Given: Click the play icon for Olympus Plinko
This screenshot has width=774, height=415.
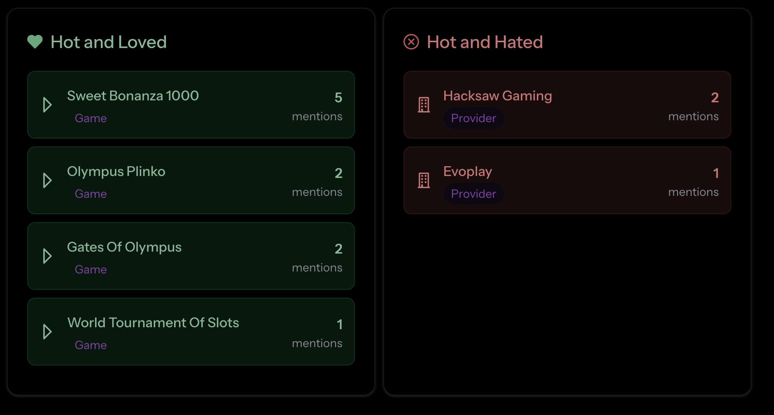Looking at the screenshot, I should 47,180.
